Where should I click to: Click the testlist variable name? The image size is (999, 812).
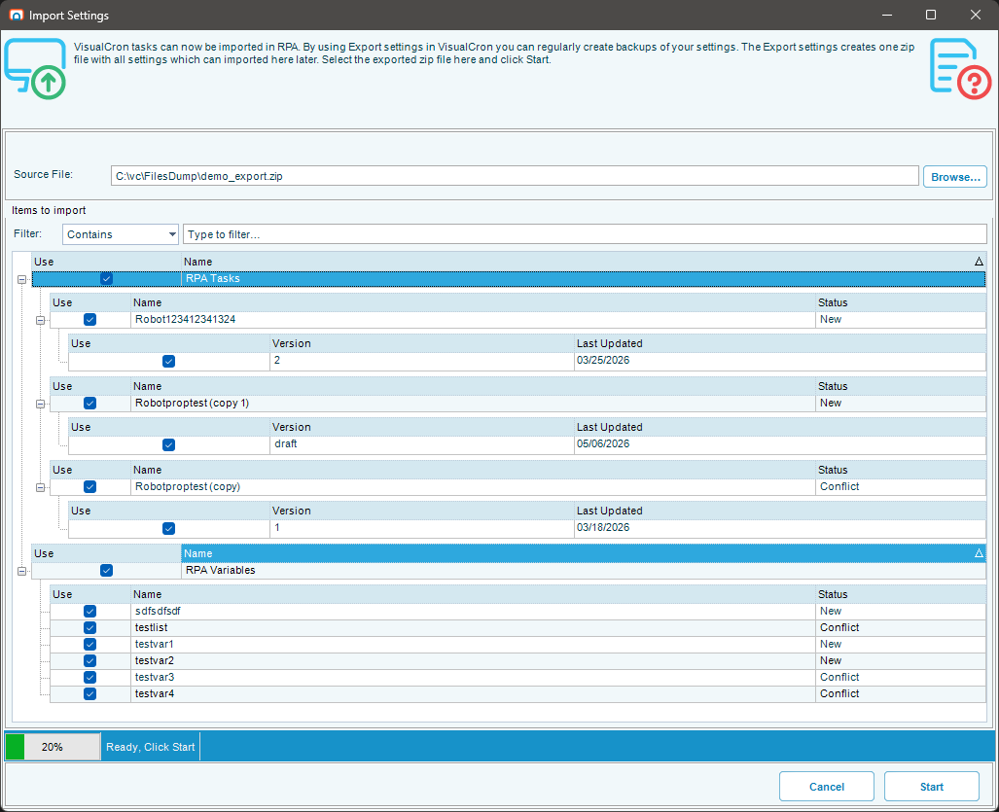151,627
